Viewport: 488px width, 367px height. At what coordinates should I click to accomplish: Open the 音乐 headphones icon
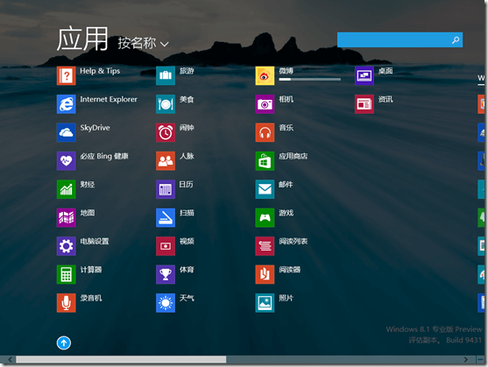click(x=265, y=132)
